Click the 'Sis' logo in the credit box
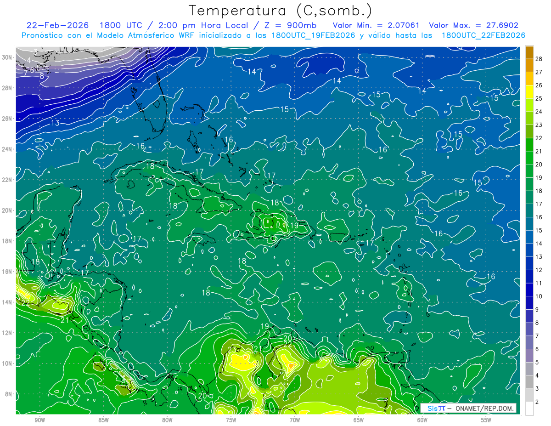Viewport: 551px width, 426px height. point(433,409)
